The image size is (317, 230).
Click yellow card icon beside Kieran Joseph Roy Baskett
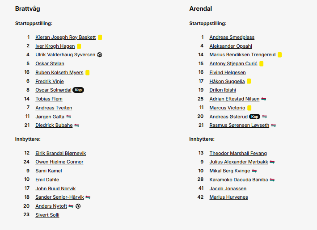point(100,38)
